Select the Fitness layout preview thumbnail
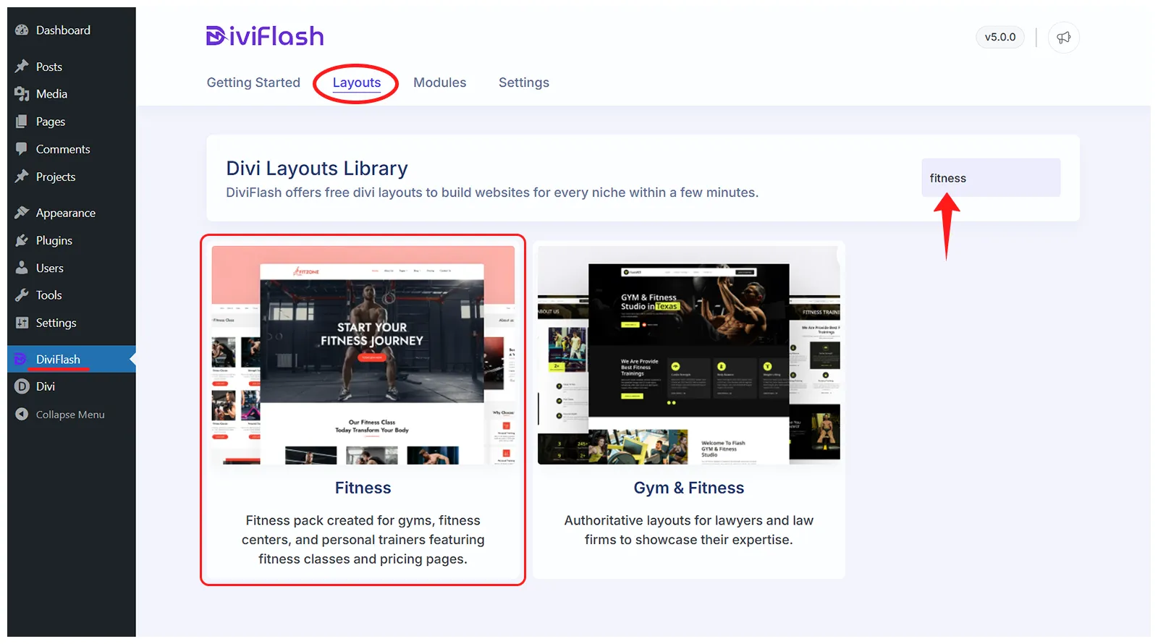 (363, 355)
